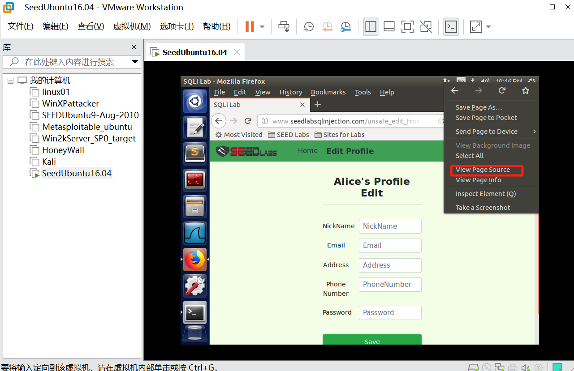Screen dimensions: 574x371
Task: Open Firefox History menu
Action: point(291,92)
